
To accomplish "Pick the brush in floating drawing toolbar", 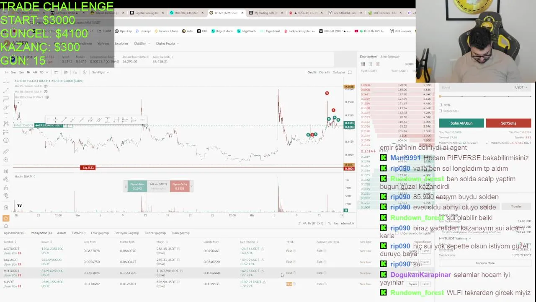I will 99,120.
